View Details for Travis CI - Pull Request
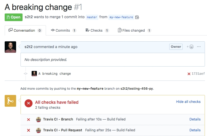207x136 pixels. click(195, 130)
